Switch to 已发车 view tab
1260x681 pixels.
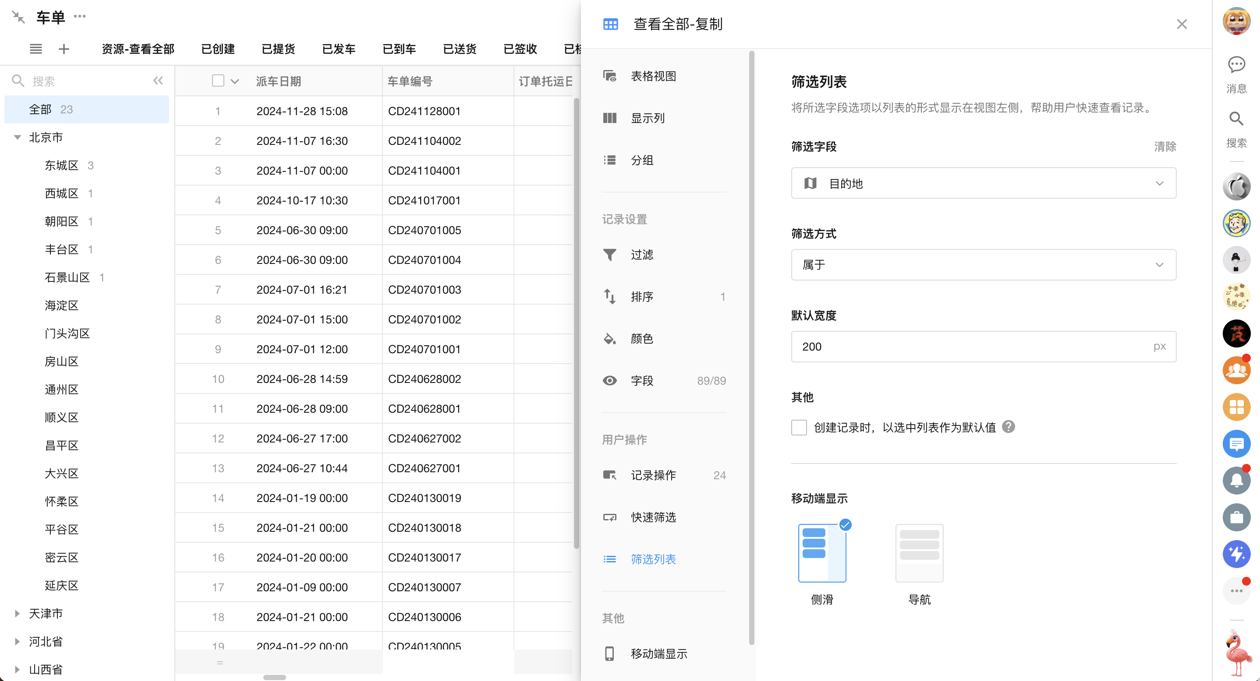339,49
